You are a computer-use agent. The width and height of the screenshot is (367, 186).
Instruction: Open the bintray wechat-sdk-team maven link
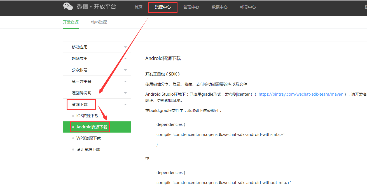301,94
